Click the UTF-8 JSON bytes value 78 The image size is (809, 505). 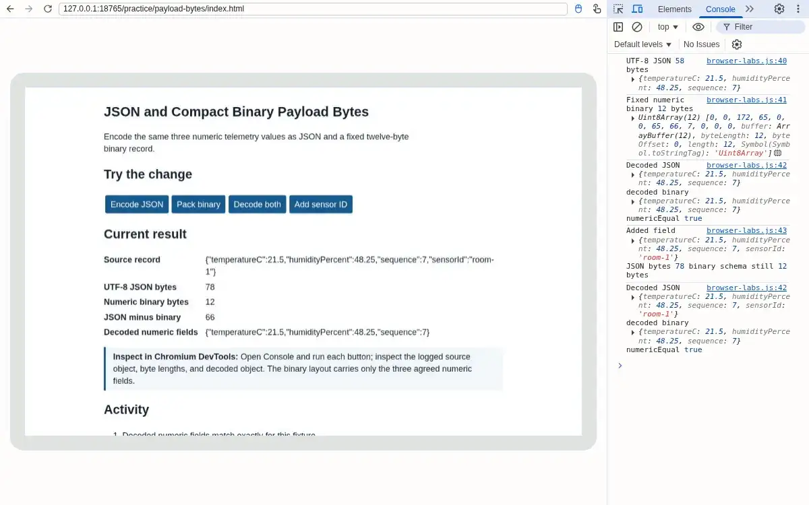point(210,288)
